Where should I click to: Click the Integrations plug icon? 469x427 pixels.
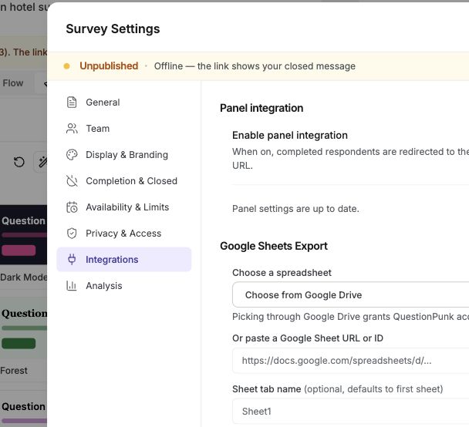pyautogui.click(x=72, y=260)
